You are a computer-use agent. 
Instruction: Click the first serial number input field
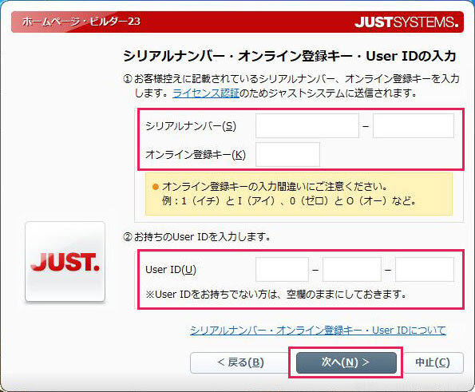307,125
